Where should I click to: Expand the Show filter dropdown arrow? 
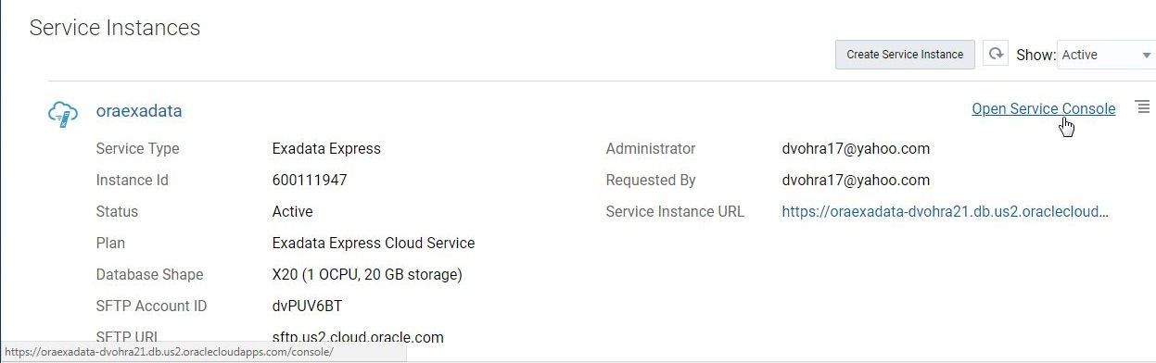click(1147, 56)
